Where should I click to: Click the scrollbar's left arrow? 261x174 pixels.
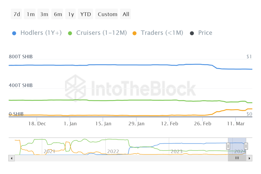pos(12,158)
